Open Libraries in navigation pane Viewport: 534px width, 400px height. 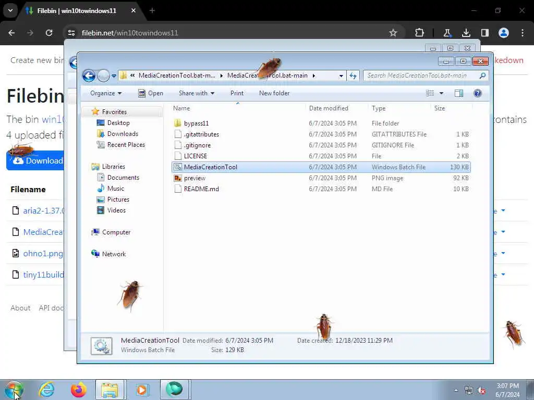[x=113, y=166]
